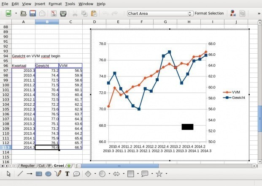Viewport: 262px width, 186px height.
Task: Expand the Basic Shapes dropdown arrow
Action: [95, 173]
